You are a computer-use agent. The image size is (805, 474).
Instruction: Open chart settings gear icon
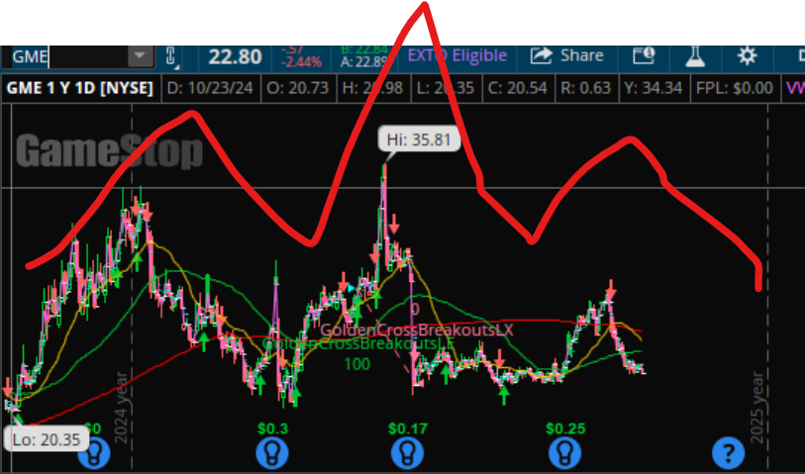pyautogui.click(x=747, y=55)
